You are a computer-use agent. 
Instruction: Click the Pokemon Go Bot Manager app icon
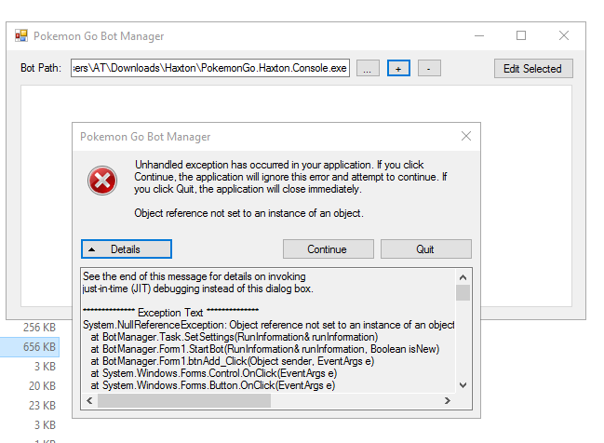point(21,35)
